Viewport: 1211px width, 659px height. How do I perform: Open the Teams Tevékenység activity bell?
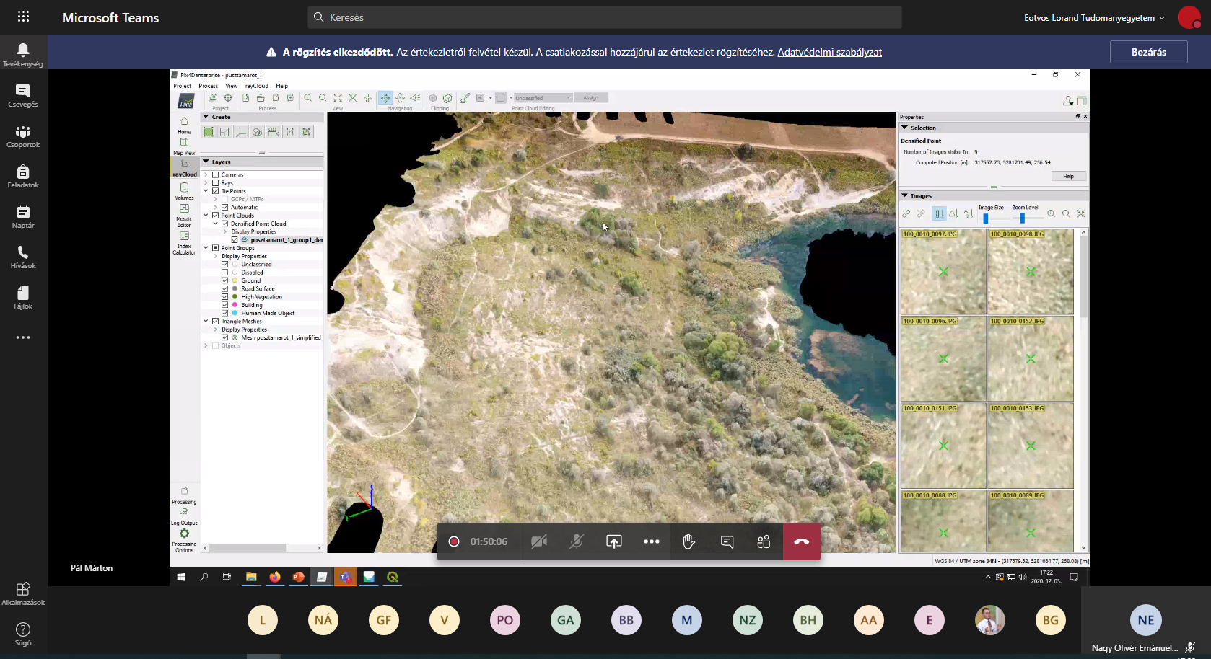click(23, 55)
